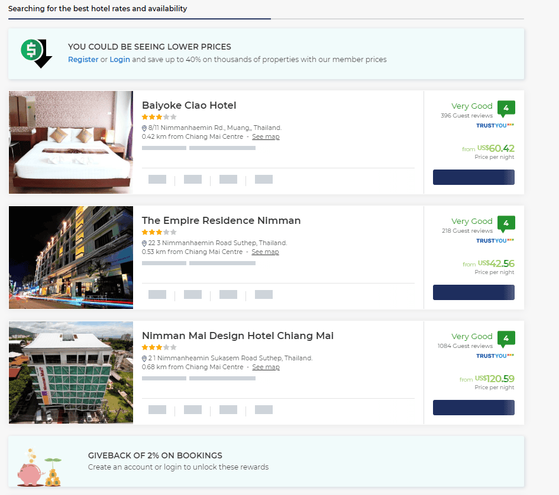Viewport: 559px width, 495px height.
Task: Click the hotel search progress bar
Action: pyautogui.click(x=266, y=19)
